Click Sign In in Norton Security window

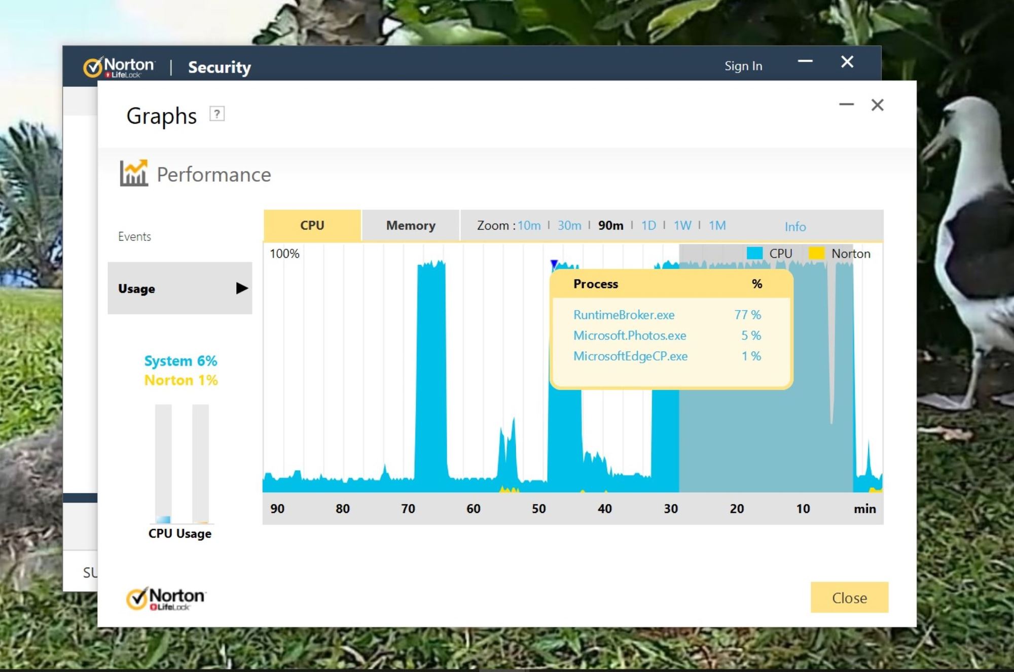(743, 66)
